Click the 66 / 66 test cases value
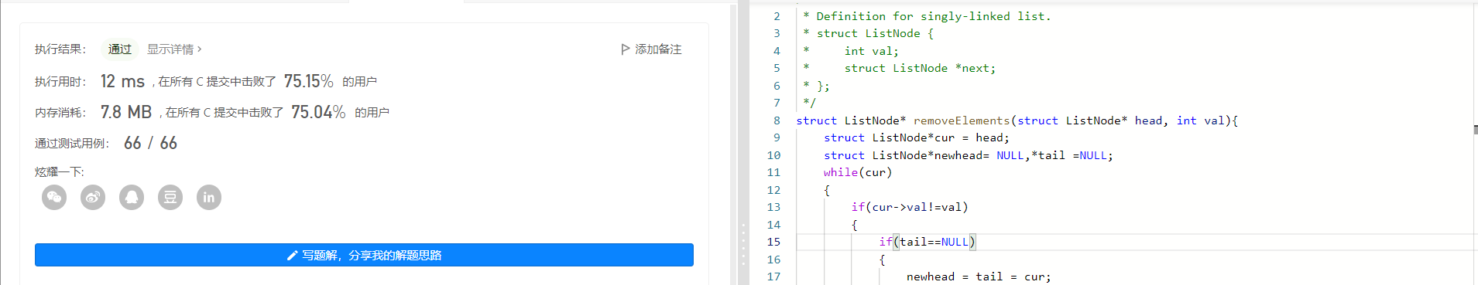1478x285 pixels. pyautogui.click(x=150, y=143)
